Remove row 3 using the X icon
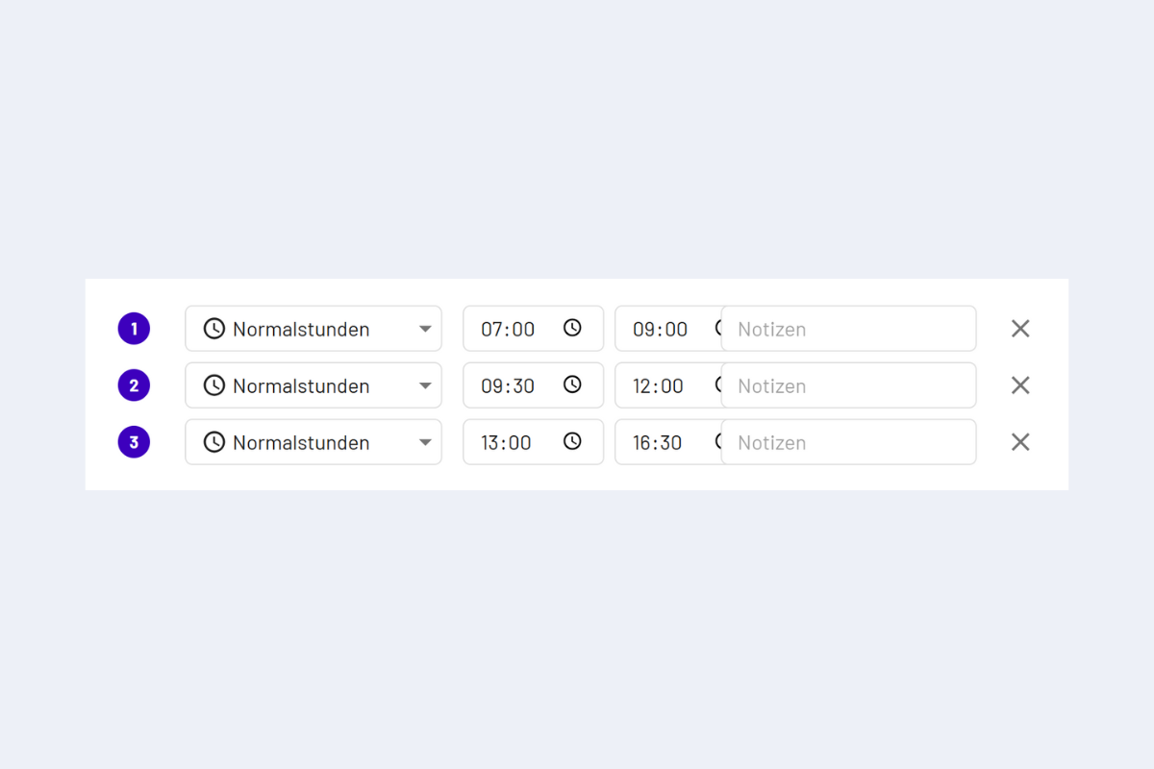This screenshot has height=769, width=1154. pos(1020,442)
